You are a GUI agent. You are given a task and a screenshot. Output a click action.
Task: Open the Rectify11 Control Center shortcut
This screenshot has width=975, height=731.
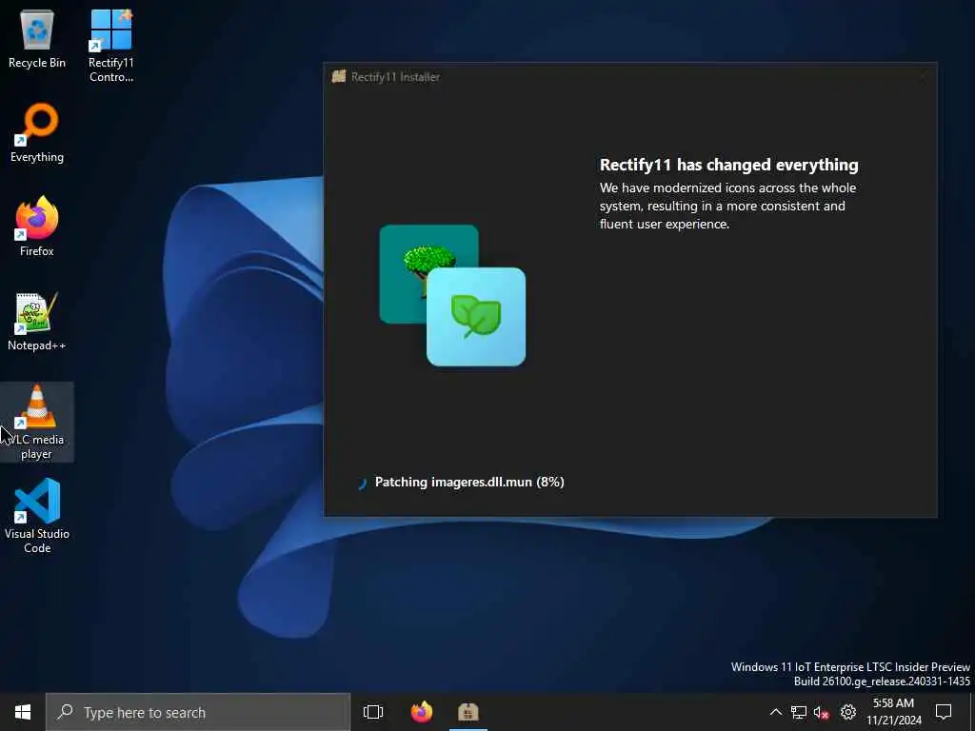(x=110, y=46)
